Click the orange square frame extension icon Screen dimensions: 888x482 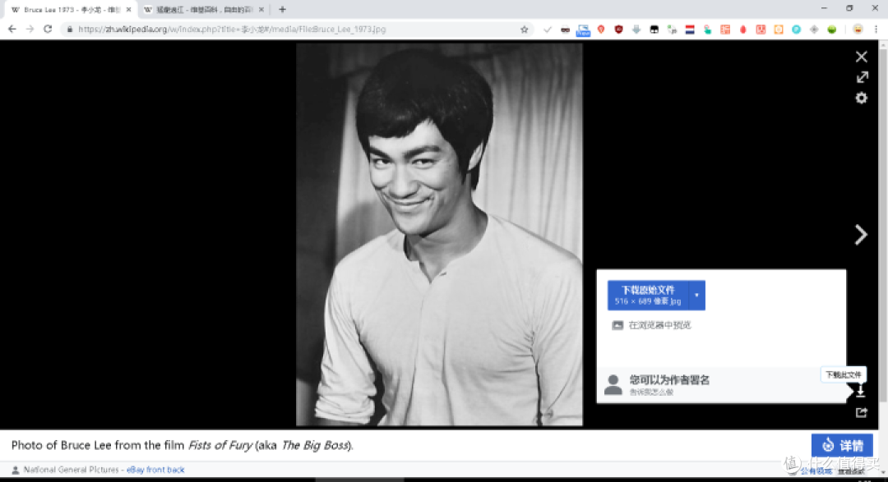pyautogui.click(x=779, y=30)
